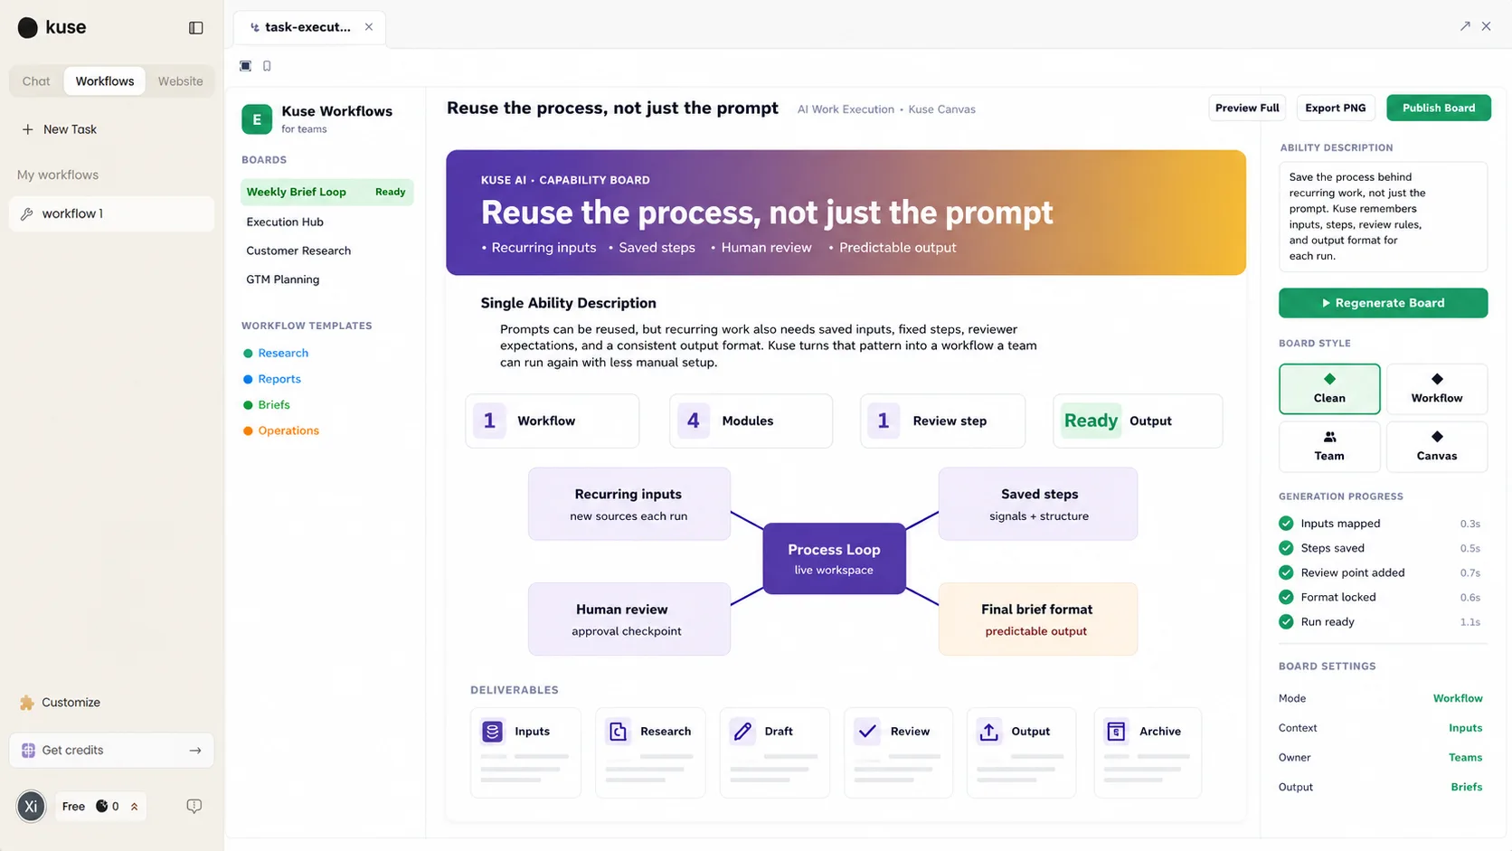Click the Draft deliverable pencil icon
The image size is (1512, 851).
[742, 732]
